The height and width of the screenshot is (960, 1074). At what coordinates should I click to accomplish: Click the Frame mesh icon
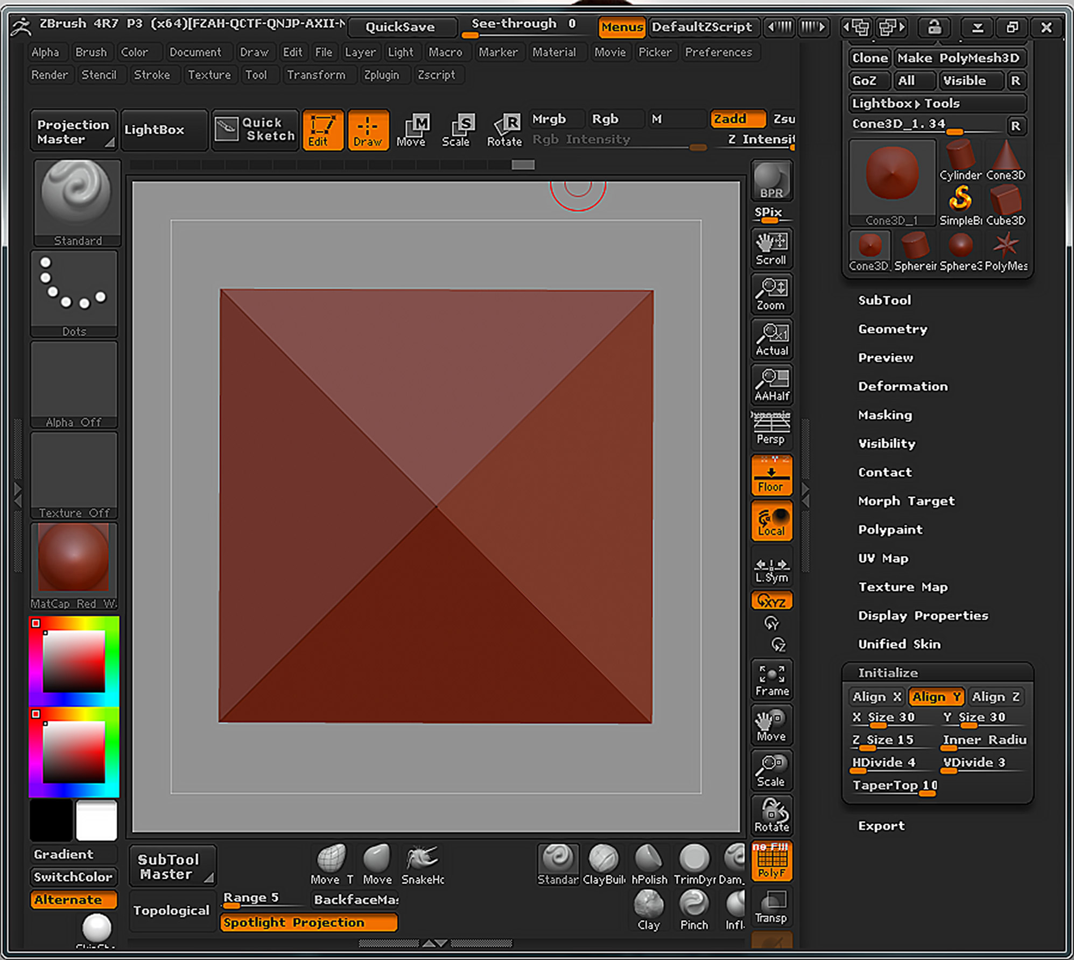(771, 679)
